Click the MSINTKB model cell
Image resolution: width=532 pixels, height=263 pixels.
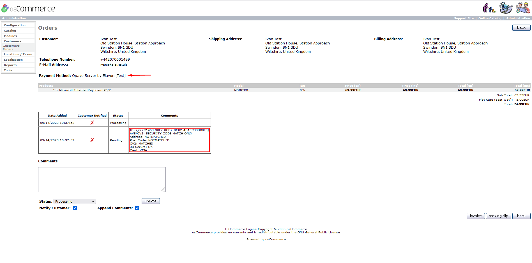[x=241, y=90]
